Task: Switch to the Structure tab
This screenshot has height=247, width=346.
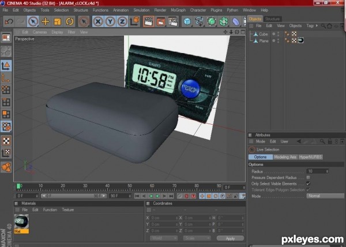Action: [x=272, y=19]
